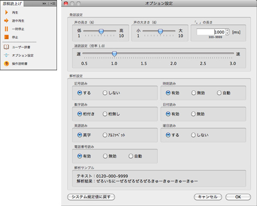Screen dimensions: 257x206
Task: Set 日付読み to 無効
Action: [194, 114]
